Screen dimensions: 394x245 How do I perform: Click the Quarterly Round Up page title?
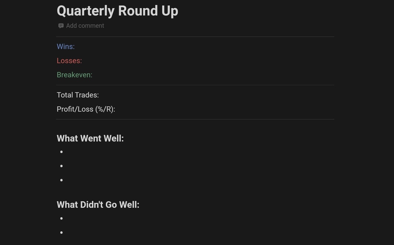[117, 11]
